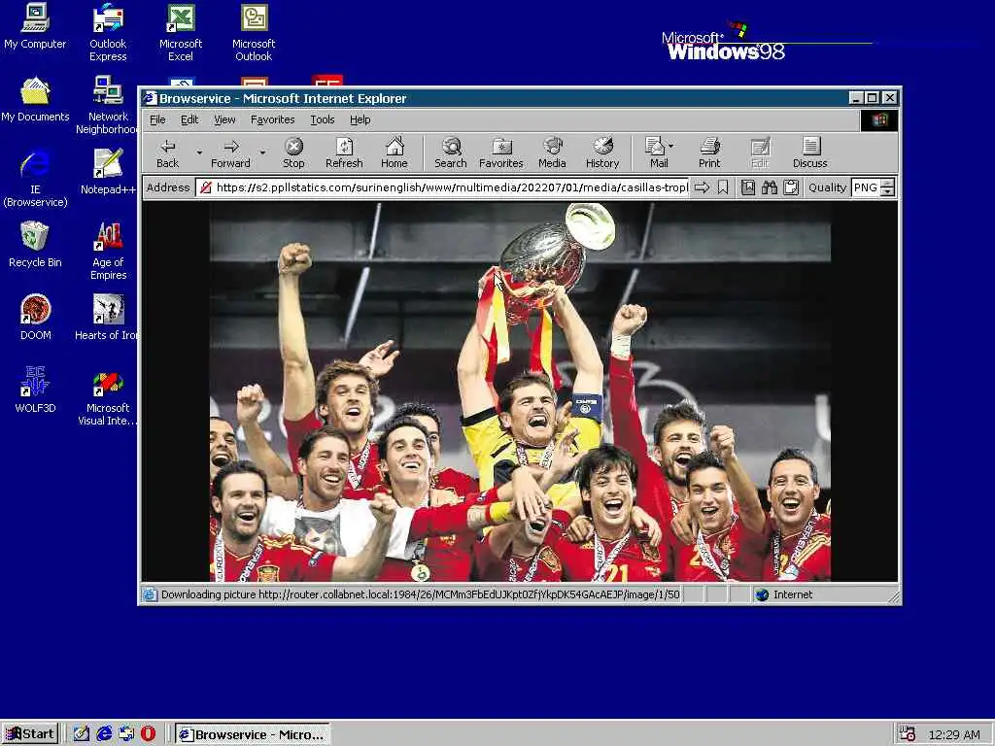
Task: Click the bookmark ribbon icon in the address bar
Action: click(723, 187)
